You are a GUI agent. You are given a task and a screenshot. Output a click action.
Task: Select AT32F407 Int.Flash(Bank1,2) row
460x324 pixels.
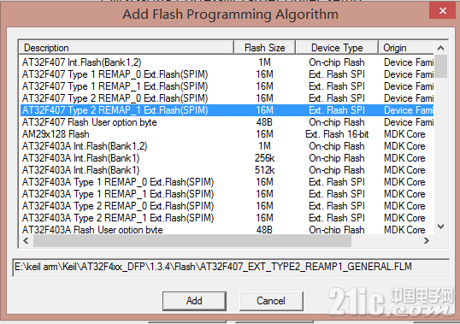click(227, 62)
